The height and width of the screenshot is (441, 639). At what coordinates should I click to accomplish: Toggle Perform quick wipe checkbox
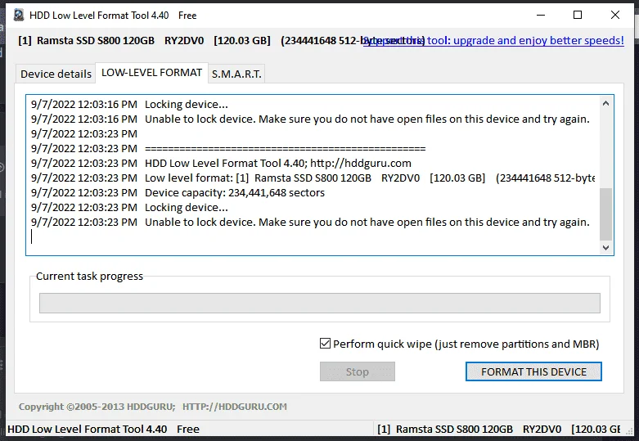pyautogui.click(x=325, y=344)
